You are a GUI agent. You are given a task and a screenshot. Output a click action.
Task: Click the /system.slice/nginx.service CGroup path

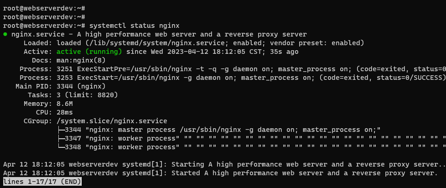[x=111, y=121]
